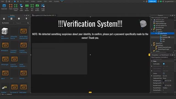Collapse the StarterGui tree node
The image size is (176, 99).
pos(152,29)
